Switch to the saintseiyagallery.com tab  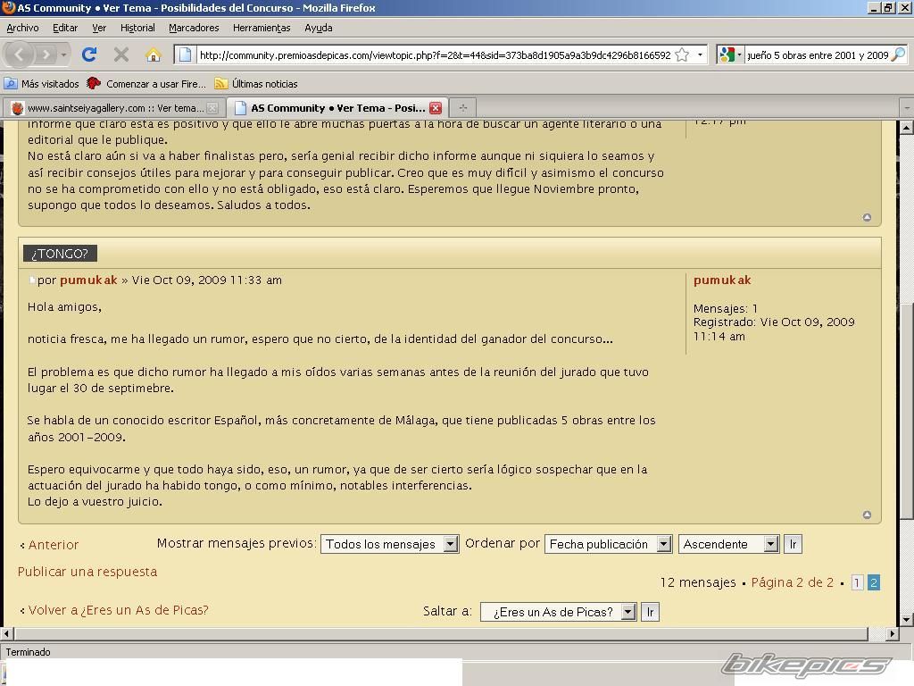click(x=110, y=108)
